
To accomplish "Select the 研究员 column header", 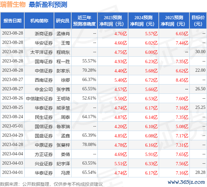I will pos(63,20).
